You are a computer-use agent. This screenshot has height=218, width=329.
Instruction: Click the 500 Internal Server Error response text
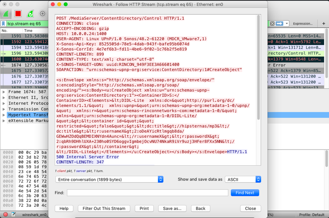(88, 157)
